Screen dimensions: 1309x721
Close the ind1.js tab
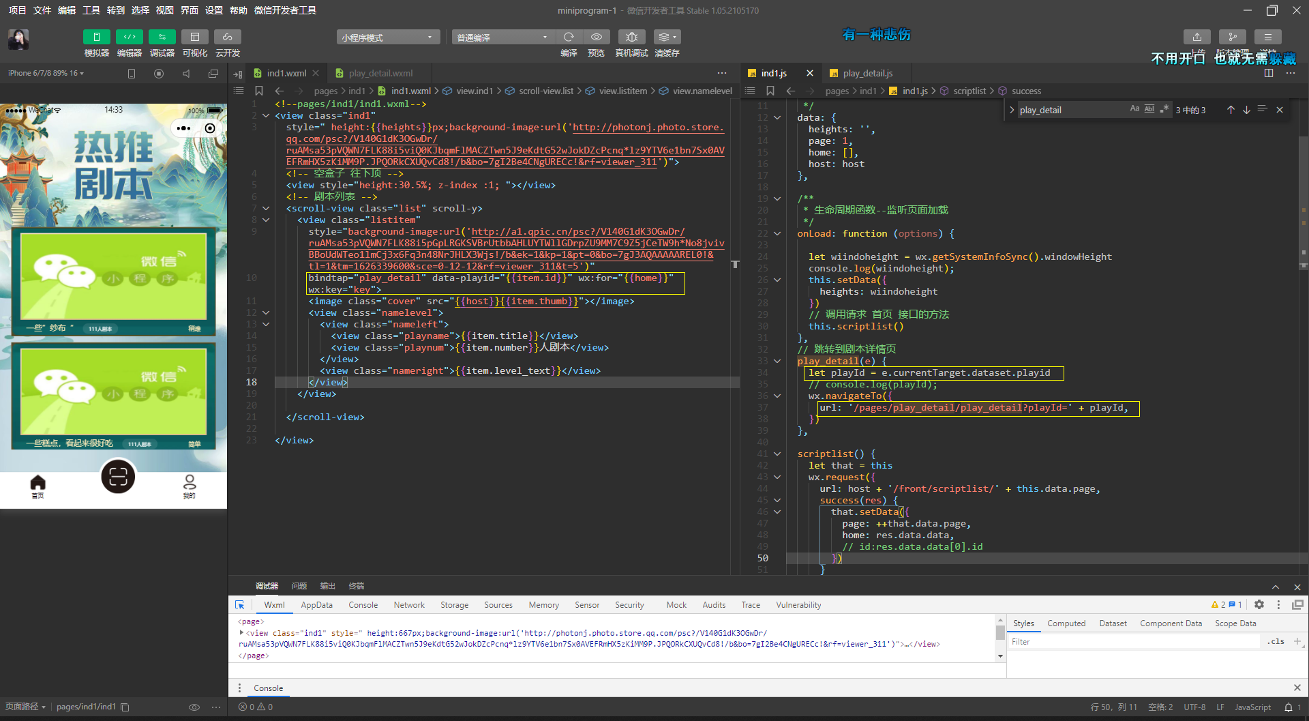[x=810, y=73]
